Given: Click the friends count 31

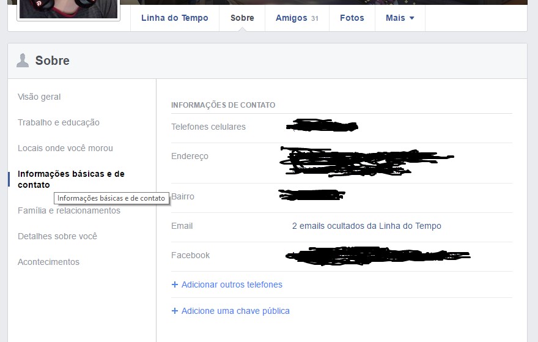Looking at the screenshot, I should click(x=315, y=18).
